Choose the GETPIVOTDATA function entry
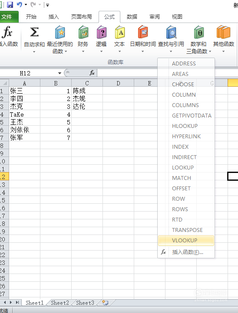 pos(186,116)
